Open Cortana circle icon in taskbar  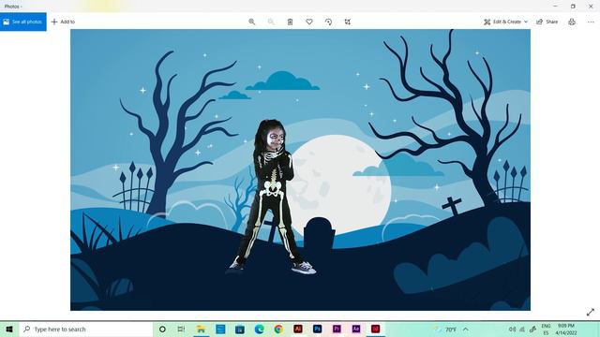click(x=162, y=329)
